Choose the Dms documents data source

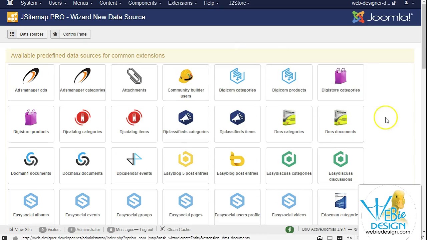pos(341,124)
